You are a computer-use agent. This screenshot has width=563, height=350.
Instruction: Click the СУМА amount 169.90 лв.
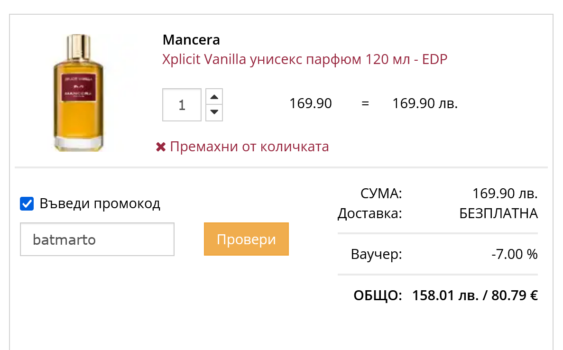(505, 193)
